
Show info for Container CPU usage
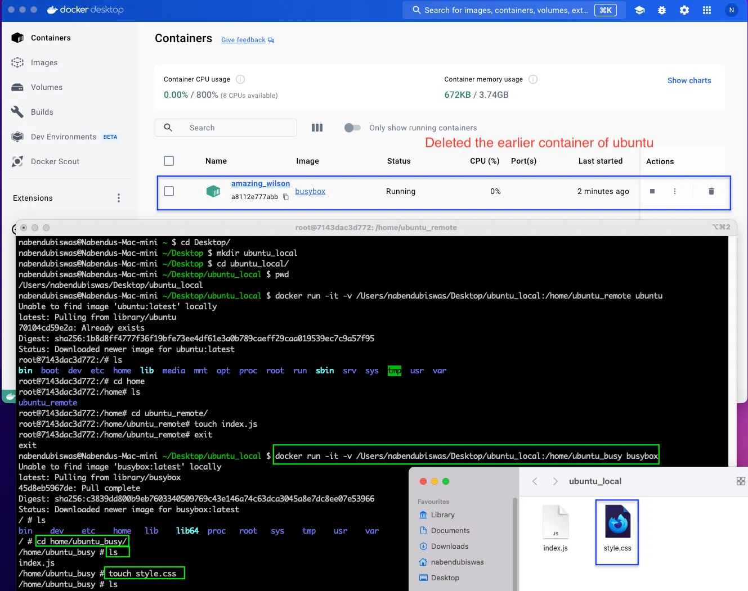coord(240,79)
